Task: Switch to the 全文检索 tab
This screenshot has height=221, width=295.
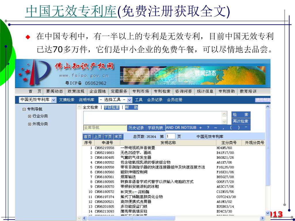Action: click(90, 107)
